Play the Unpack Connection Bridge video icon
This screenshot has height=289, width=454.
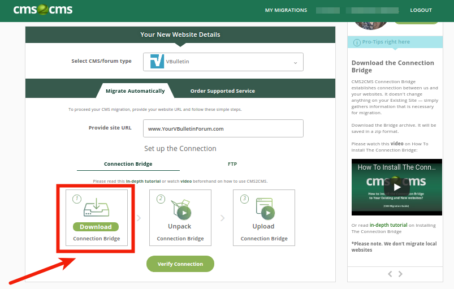(x=184, y=213)
